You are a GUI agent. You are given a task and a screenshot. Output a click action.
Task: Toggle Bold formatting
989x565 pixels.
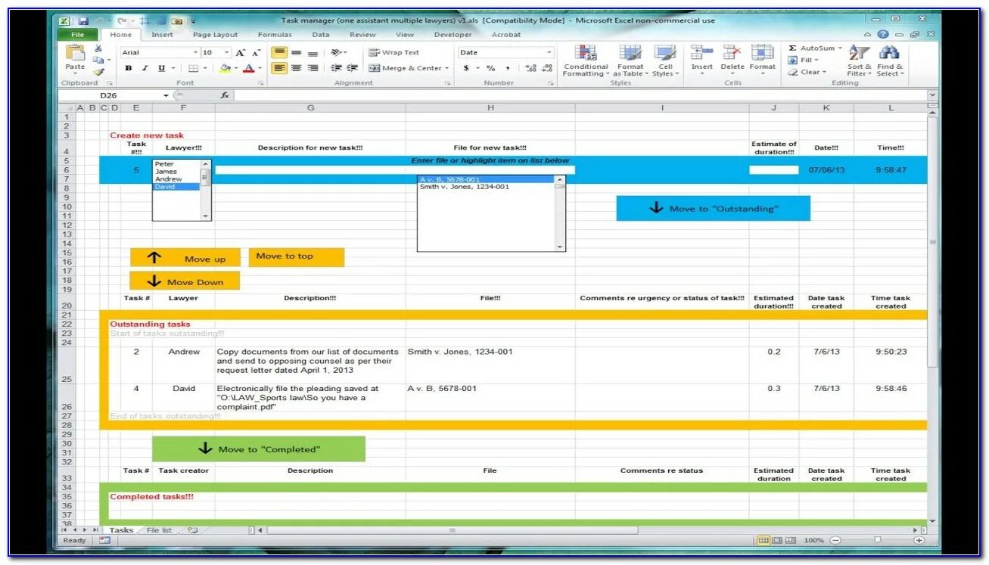pos(128,68)
